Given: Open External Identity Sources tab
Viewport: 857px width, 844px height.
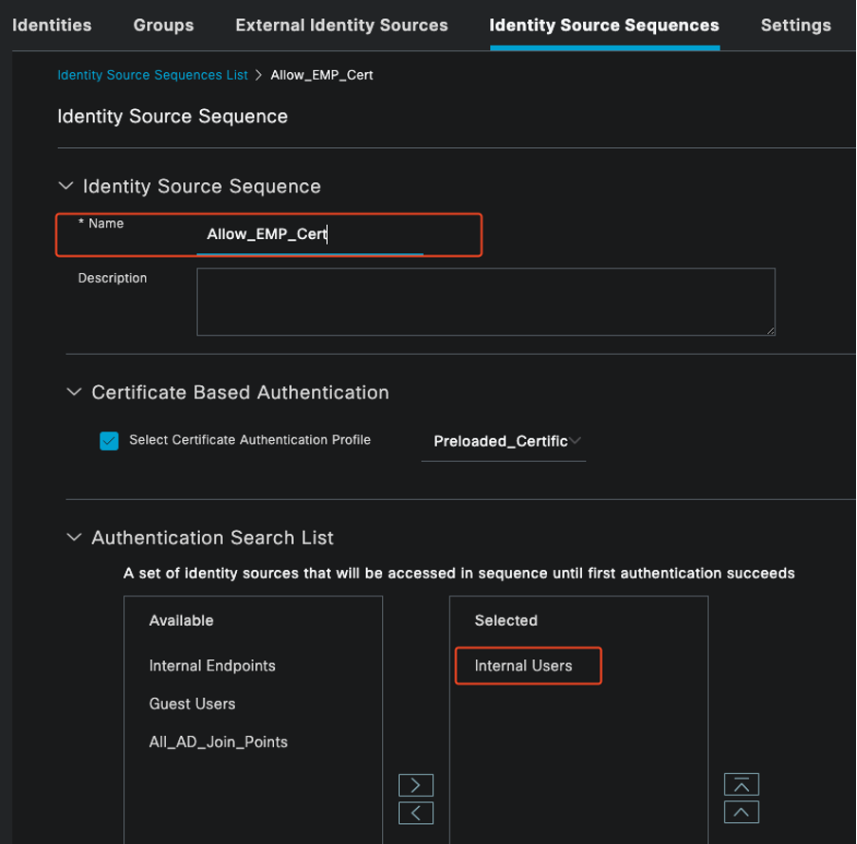Looking at the screenshot, I should coord(341,26).
